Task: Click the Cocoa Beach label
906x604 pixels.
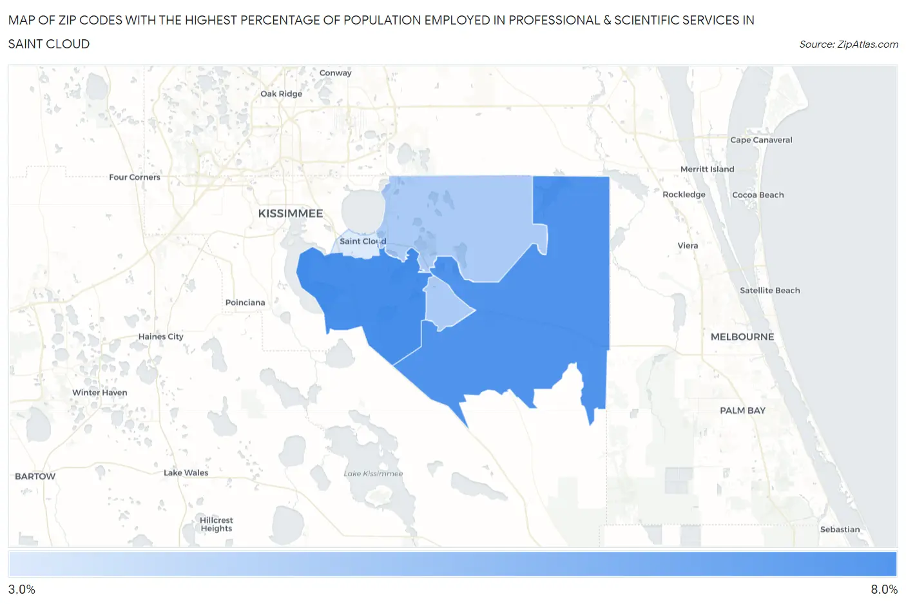Action: 758,195
